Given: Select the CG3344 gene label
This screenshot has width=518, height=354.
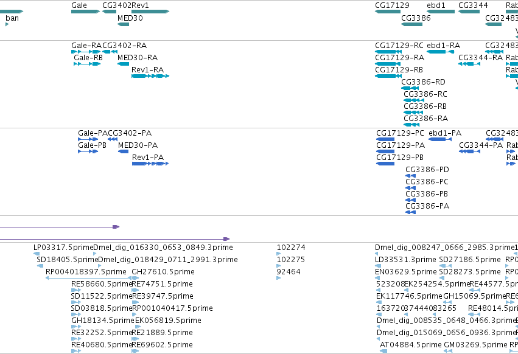Looking at the screenshot, I should 473,5.
